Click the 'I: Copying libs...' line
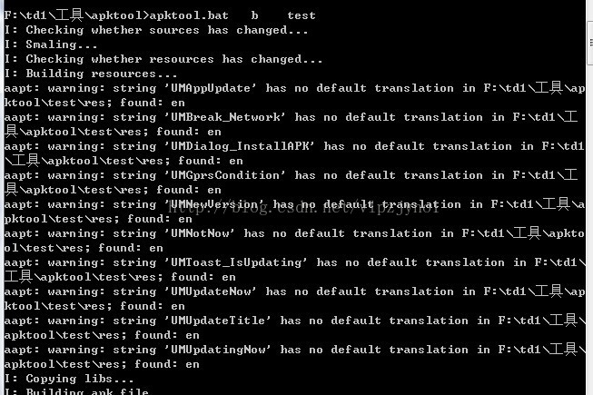 coord(69,379)
